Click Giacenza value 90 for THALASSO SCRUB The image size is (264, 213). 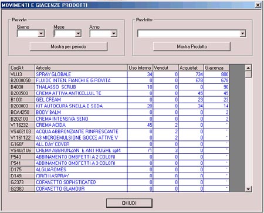pyautogui.click(x=216, y=87)
